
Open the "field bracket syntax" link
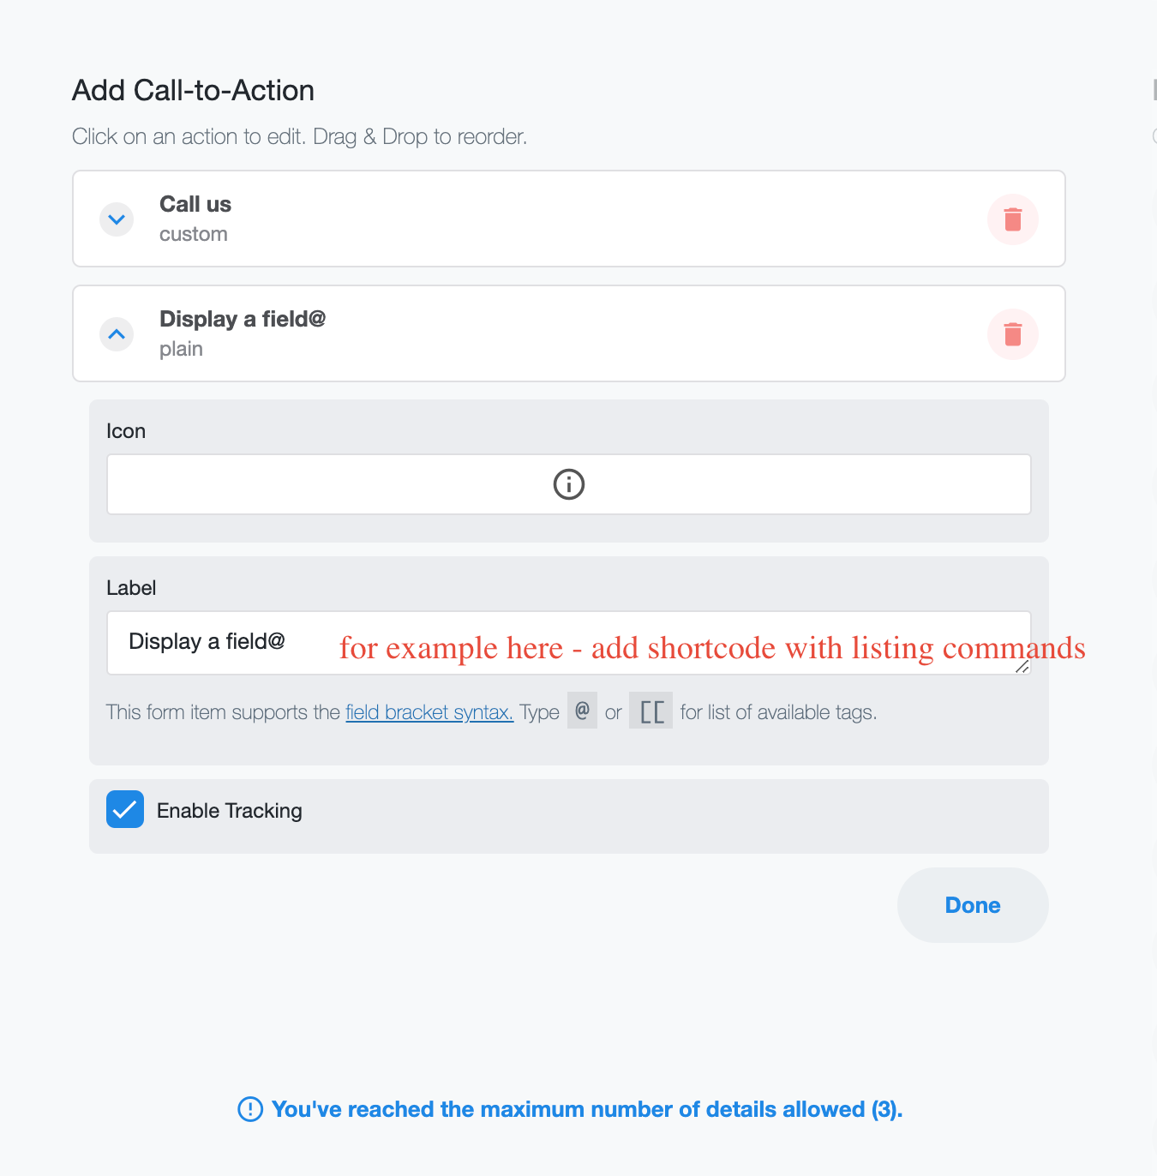pyautogui.click(x=429, y=712)
